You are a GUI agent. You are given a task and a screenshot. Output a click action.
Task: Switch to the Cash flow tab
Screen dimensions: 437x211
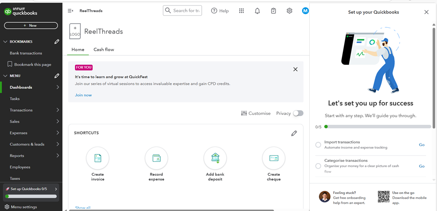tap(104, 50)
